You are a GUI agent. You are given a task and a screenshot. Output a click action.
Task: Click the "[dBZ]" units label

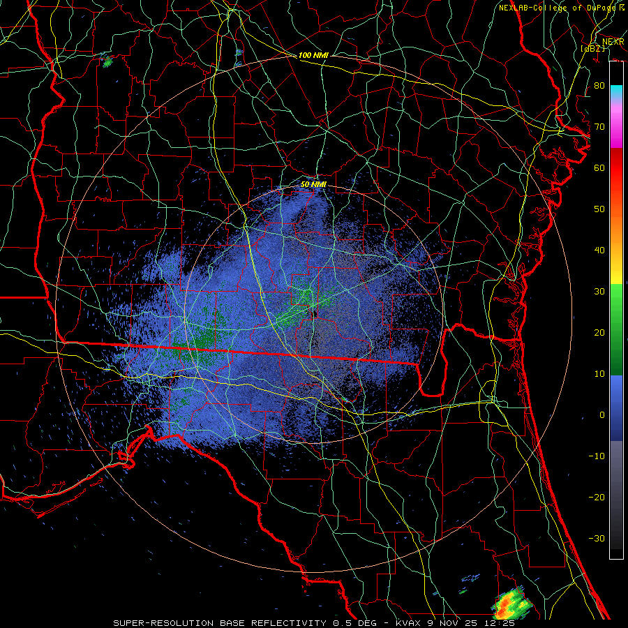tap(592, 48)
